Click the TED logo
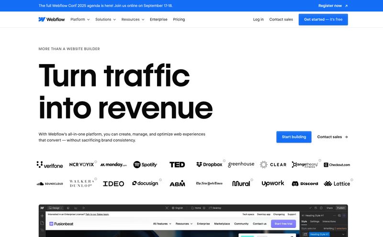The width and height of the screenshot is (383, 237). (x=177, y=164)
